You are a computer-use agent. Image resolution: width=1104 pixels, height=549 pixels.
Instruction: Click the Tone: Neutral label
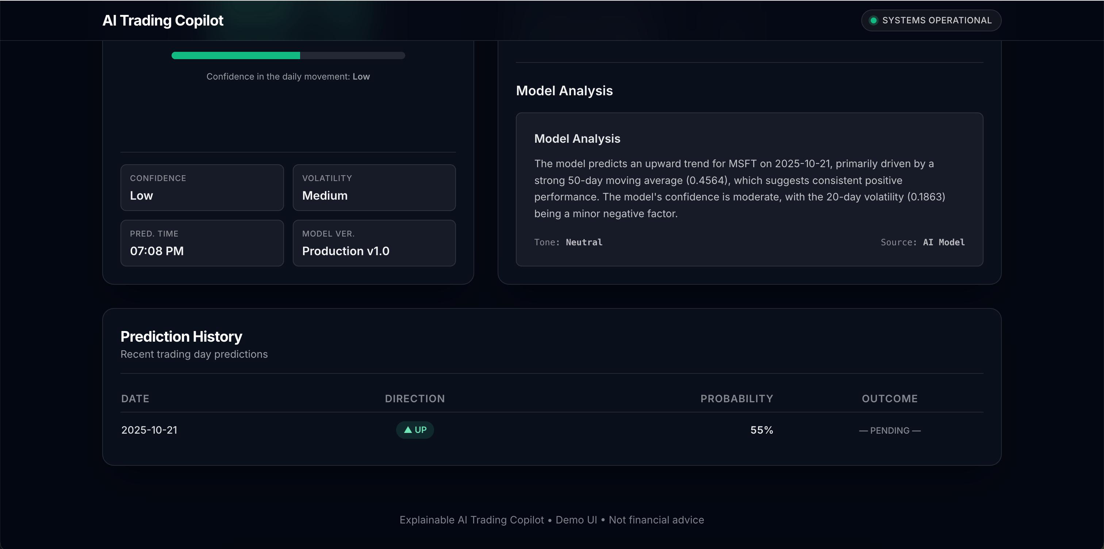pyautogui.click(x=568, y=242)
